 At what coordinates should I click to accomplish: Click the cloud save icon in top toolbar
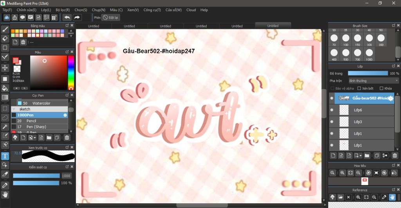click(x=7, y=17)
